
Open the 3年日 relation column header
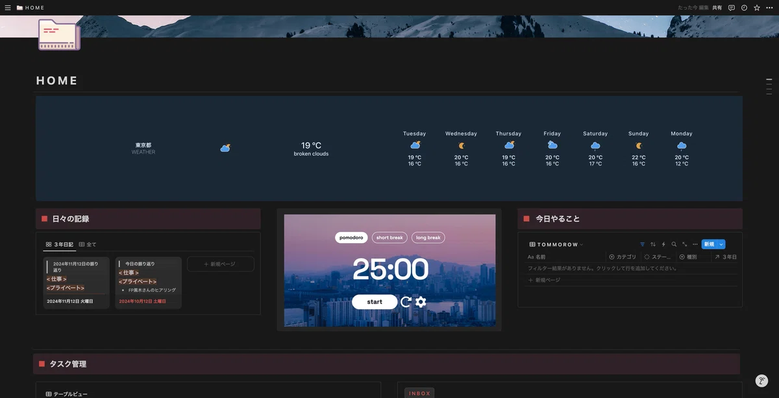click(725, 257)
